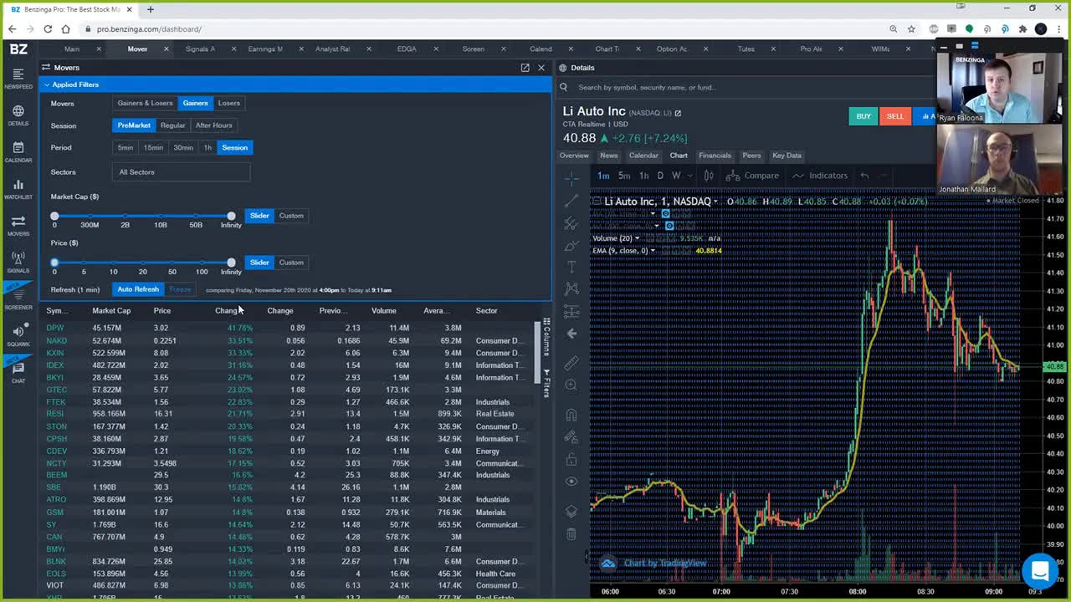
Task: Open the Li Auto Inc chart symbol legend dropdown
Action: tap(716, 202)
